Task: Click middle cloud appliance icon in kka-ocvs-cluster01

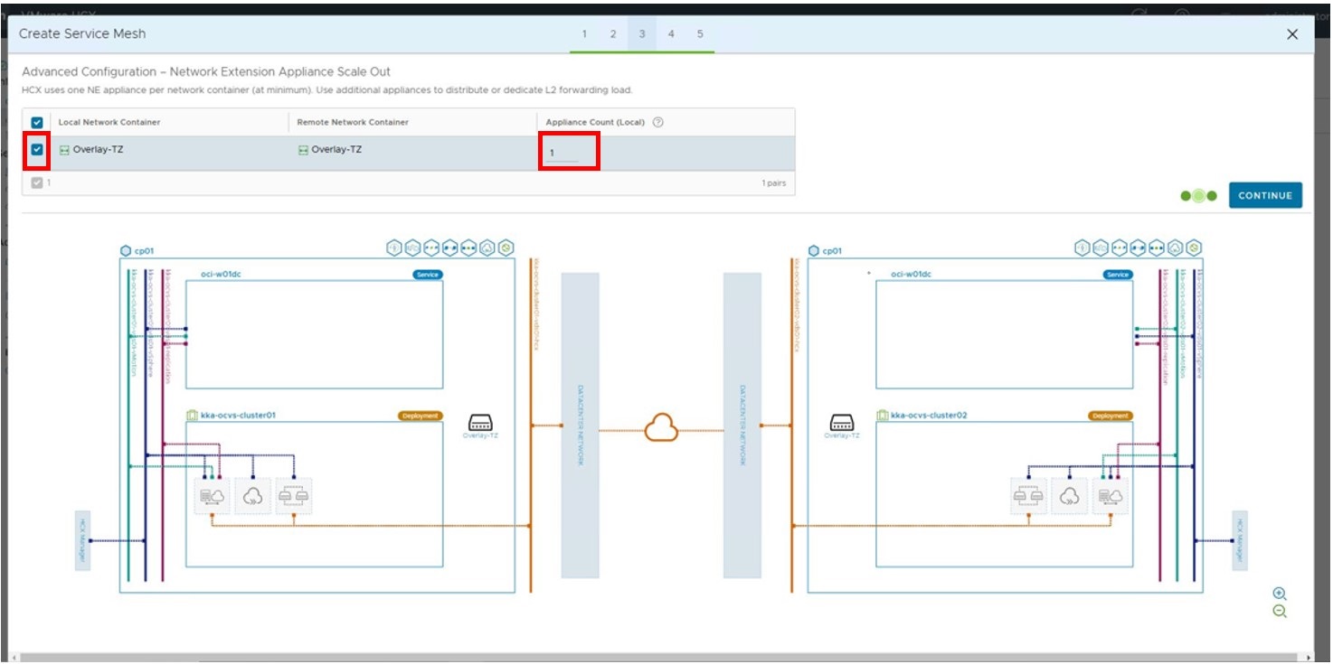Action: pyautogui.click(x=253, y=496)
